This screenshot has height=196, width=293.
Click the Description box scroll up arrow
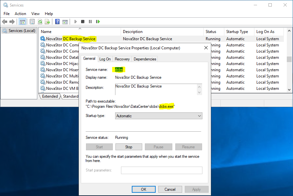pos(199,87)
